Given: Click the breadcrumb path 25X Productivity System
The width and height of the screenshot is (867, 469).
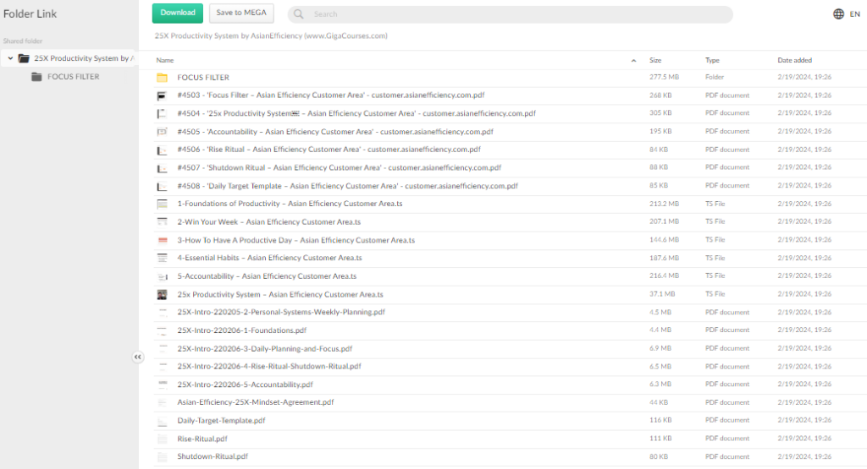Looking at the screenshot, I should click(271, 35).
